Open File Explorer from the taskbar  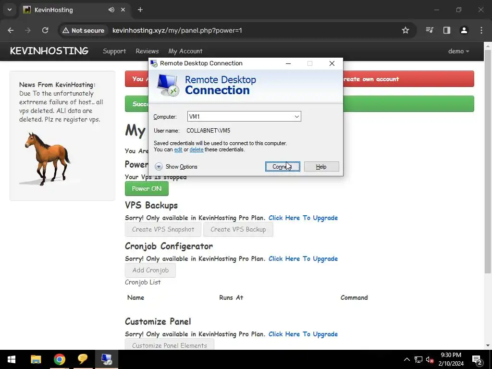pyautogui.click(x=36, y=359)
